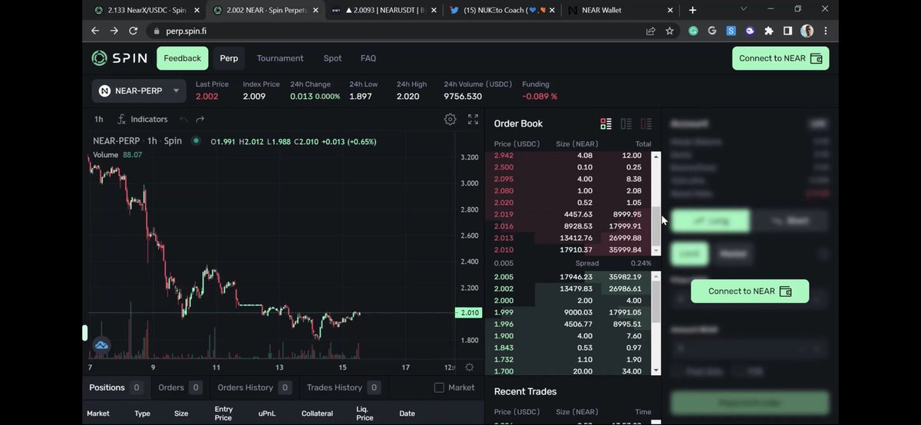The width and height of the screenshot is (921, 425).
Task: Click the blurred Place order button
Action: (x=750, y=403)
